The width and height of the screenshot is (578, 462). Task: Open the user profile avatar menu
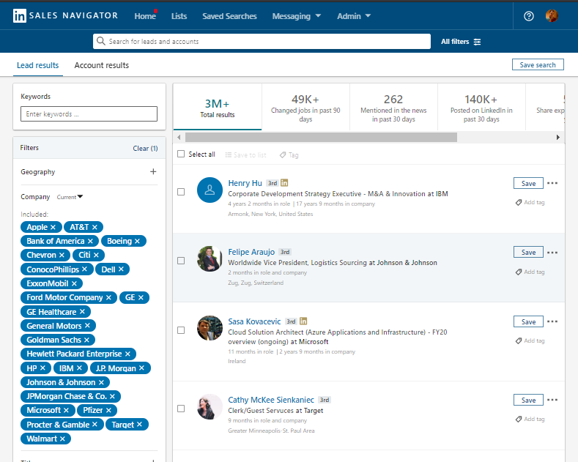click(x=552, y=16)
